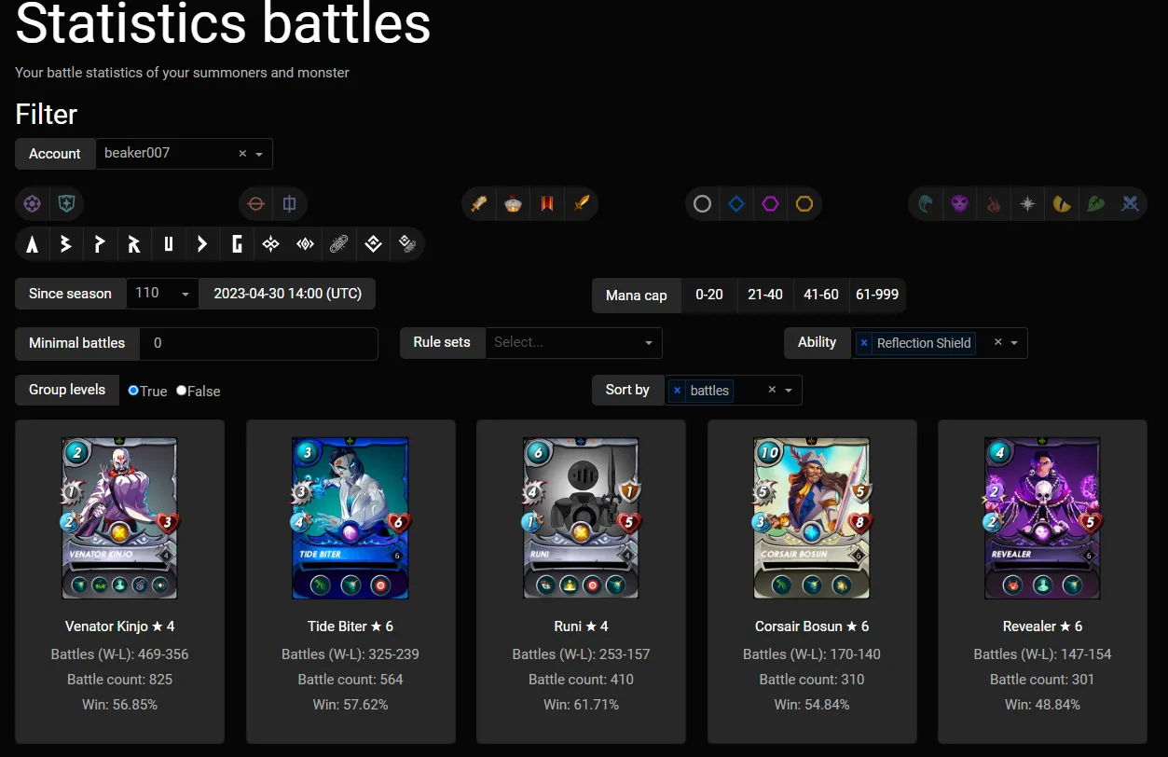Clear the beaker007 account selection
The width and height of the screenshot is (1168, 757).
click(242, 154)
